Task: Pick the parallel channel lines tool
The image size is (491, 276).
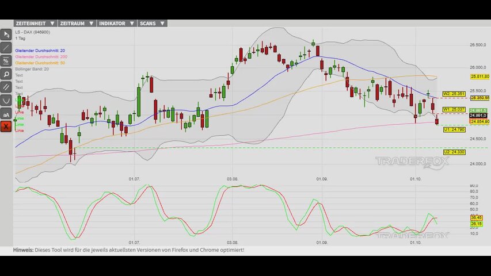Action: (6, 87)
